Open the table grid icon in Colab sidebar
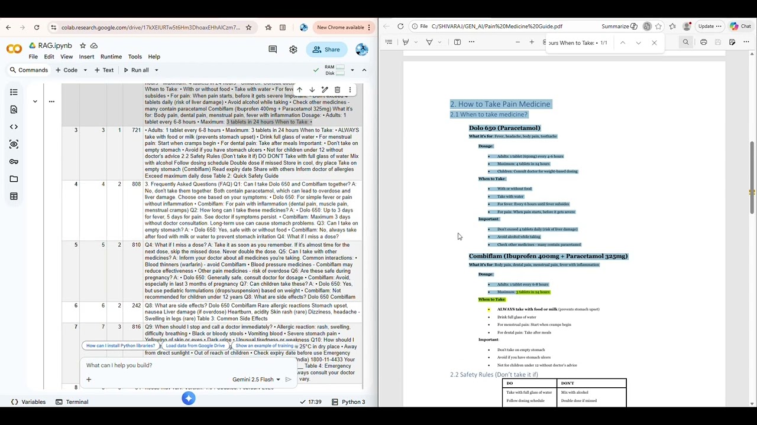This screenshot has height=425, width=757. (x=14, y=197)
